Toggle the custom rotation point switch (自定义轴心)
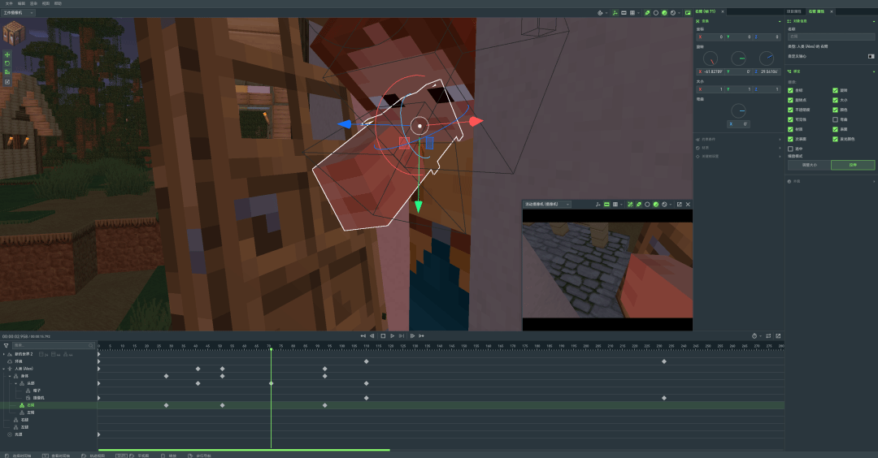 click(871, 57)
